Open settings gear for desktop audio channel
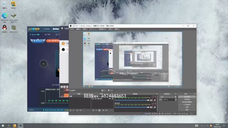 click(155, 107)
